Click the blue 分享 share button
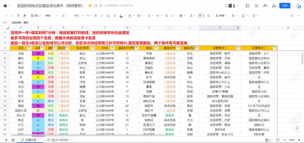This screenshot has height=143, width=304. tap(285, 6)
